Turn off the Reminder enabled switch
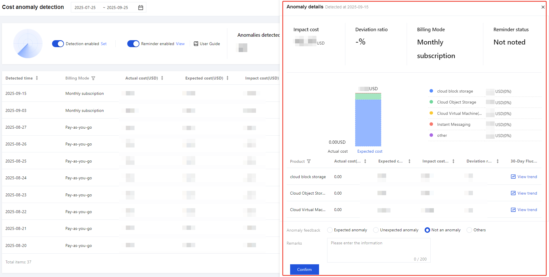Screen dimensions: 549x277 pyautogui.click(x=133, y=44)
